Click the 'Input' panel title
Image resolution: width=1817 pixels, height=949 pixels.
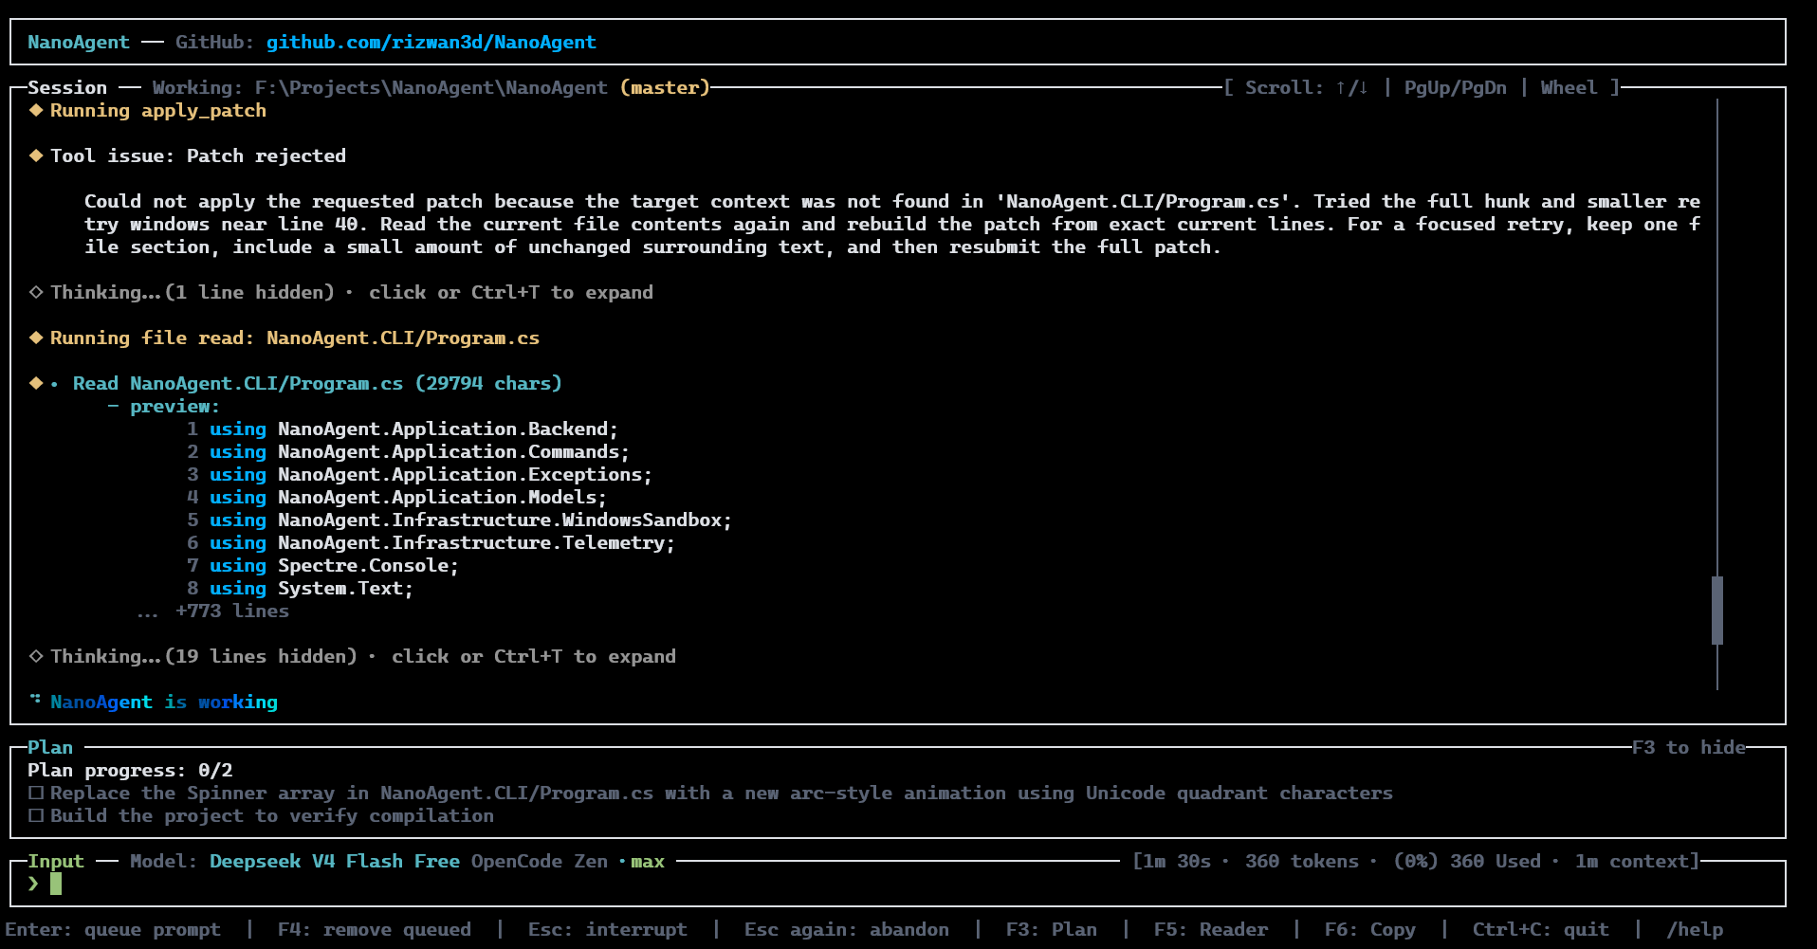[x=56, y=861]
